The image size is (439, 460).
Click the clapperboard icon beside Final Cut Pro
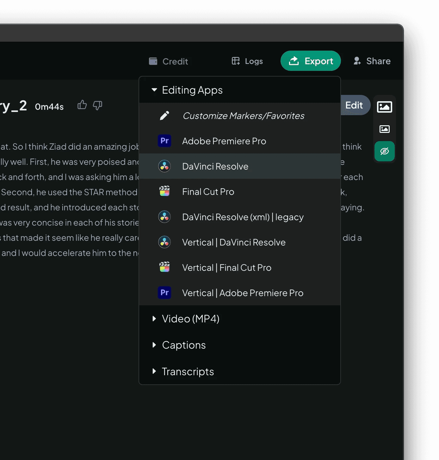(x=164, y=191)
